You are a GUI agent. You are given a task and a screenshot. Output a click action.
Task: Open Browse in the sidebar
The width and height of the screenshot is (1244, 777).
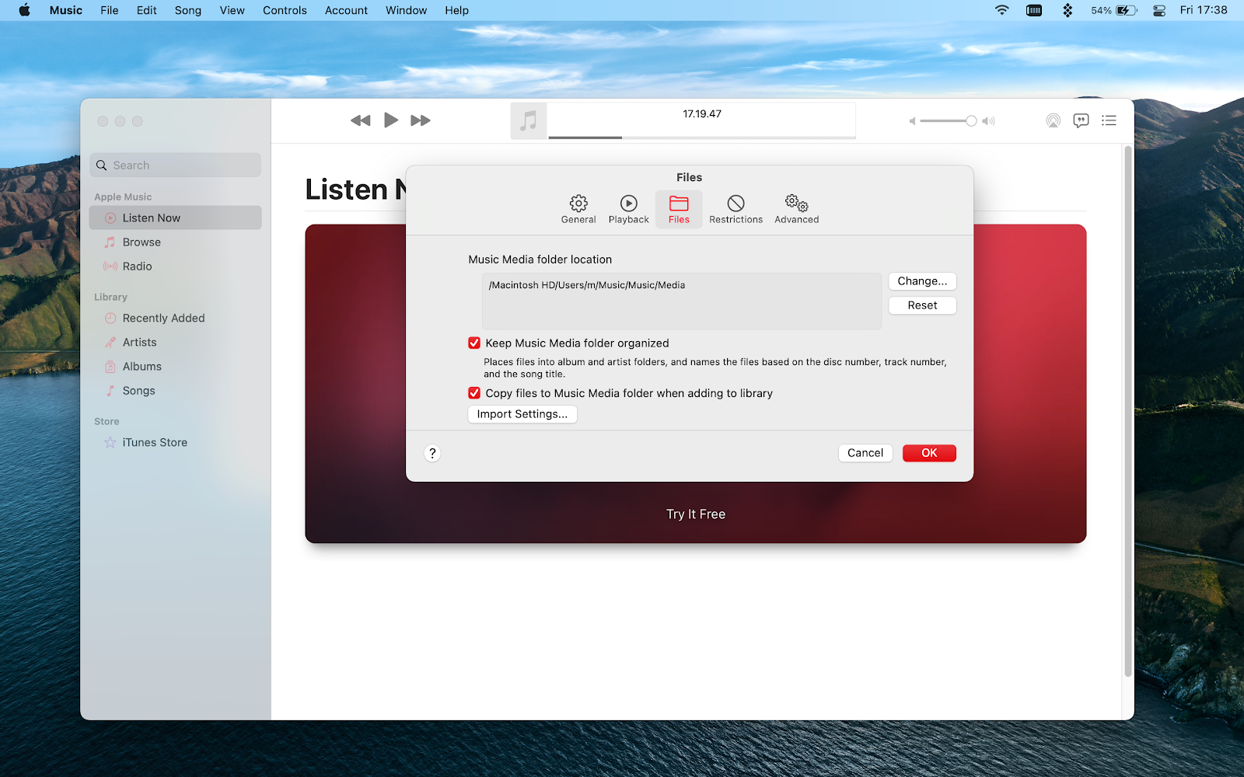175,242
